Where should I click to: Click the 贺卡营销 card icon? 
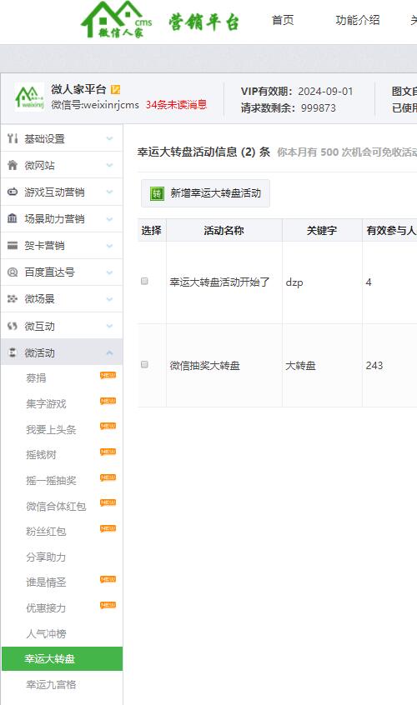click(13, 246)
